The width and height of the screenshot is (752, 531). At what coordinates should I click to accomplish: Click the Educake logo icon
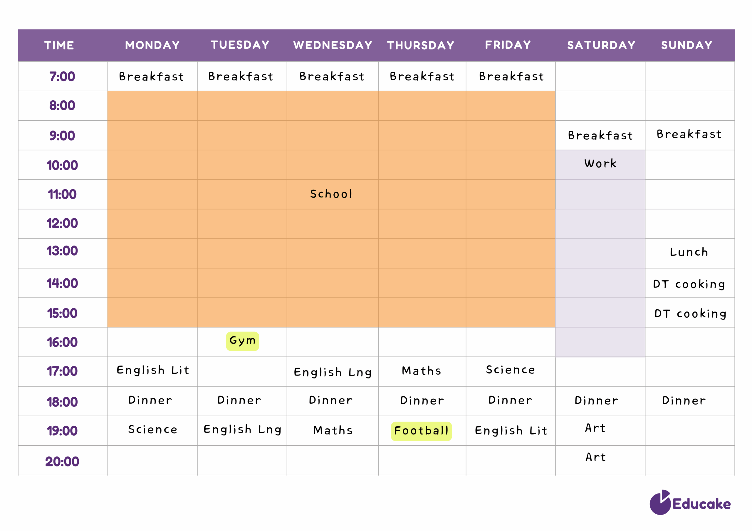click(660, 503)
